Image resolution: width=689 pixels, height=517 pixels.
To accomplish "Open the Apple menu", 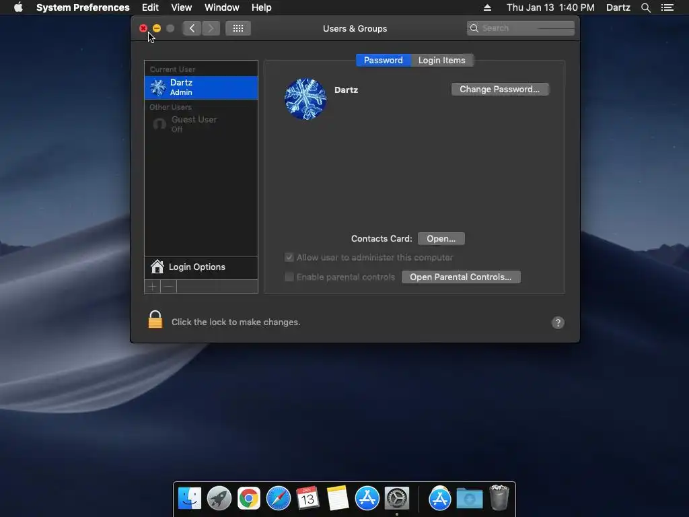I will point(18,7).
